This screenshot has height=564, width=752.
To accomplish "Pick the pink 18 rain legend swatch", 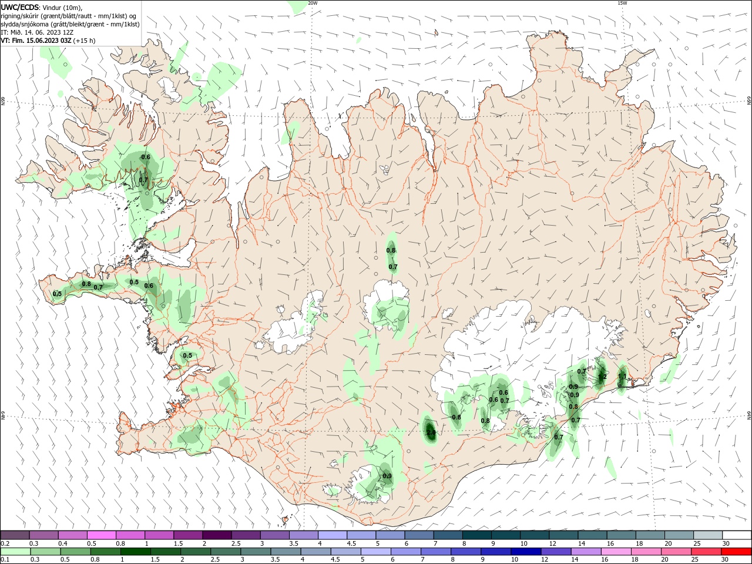I will click(645, 552).
